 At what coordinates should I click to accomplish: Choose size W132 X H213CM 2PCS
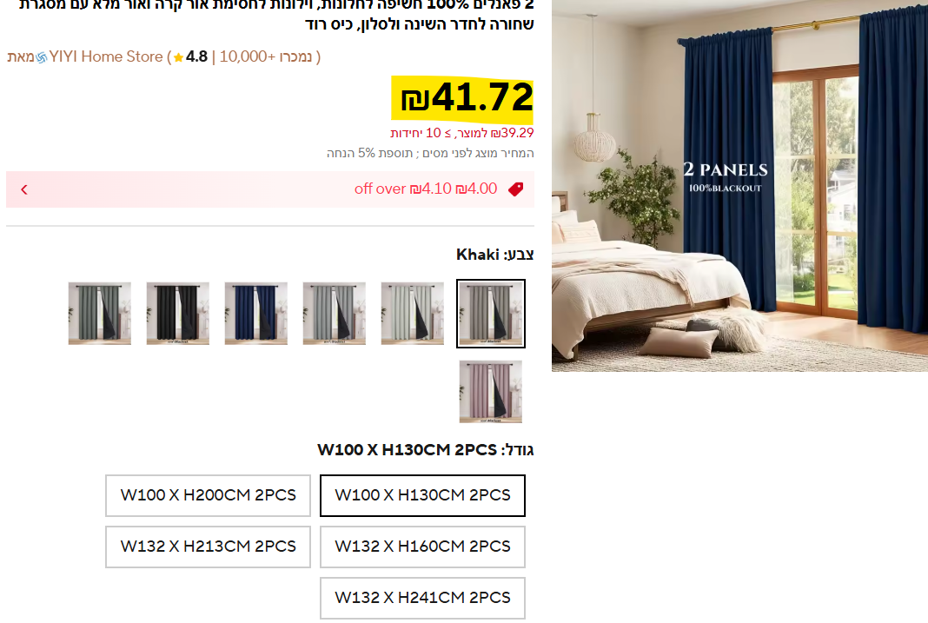(209, 547)
